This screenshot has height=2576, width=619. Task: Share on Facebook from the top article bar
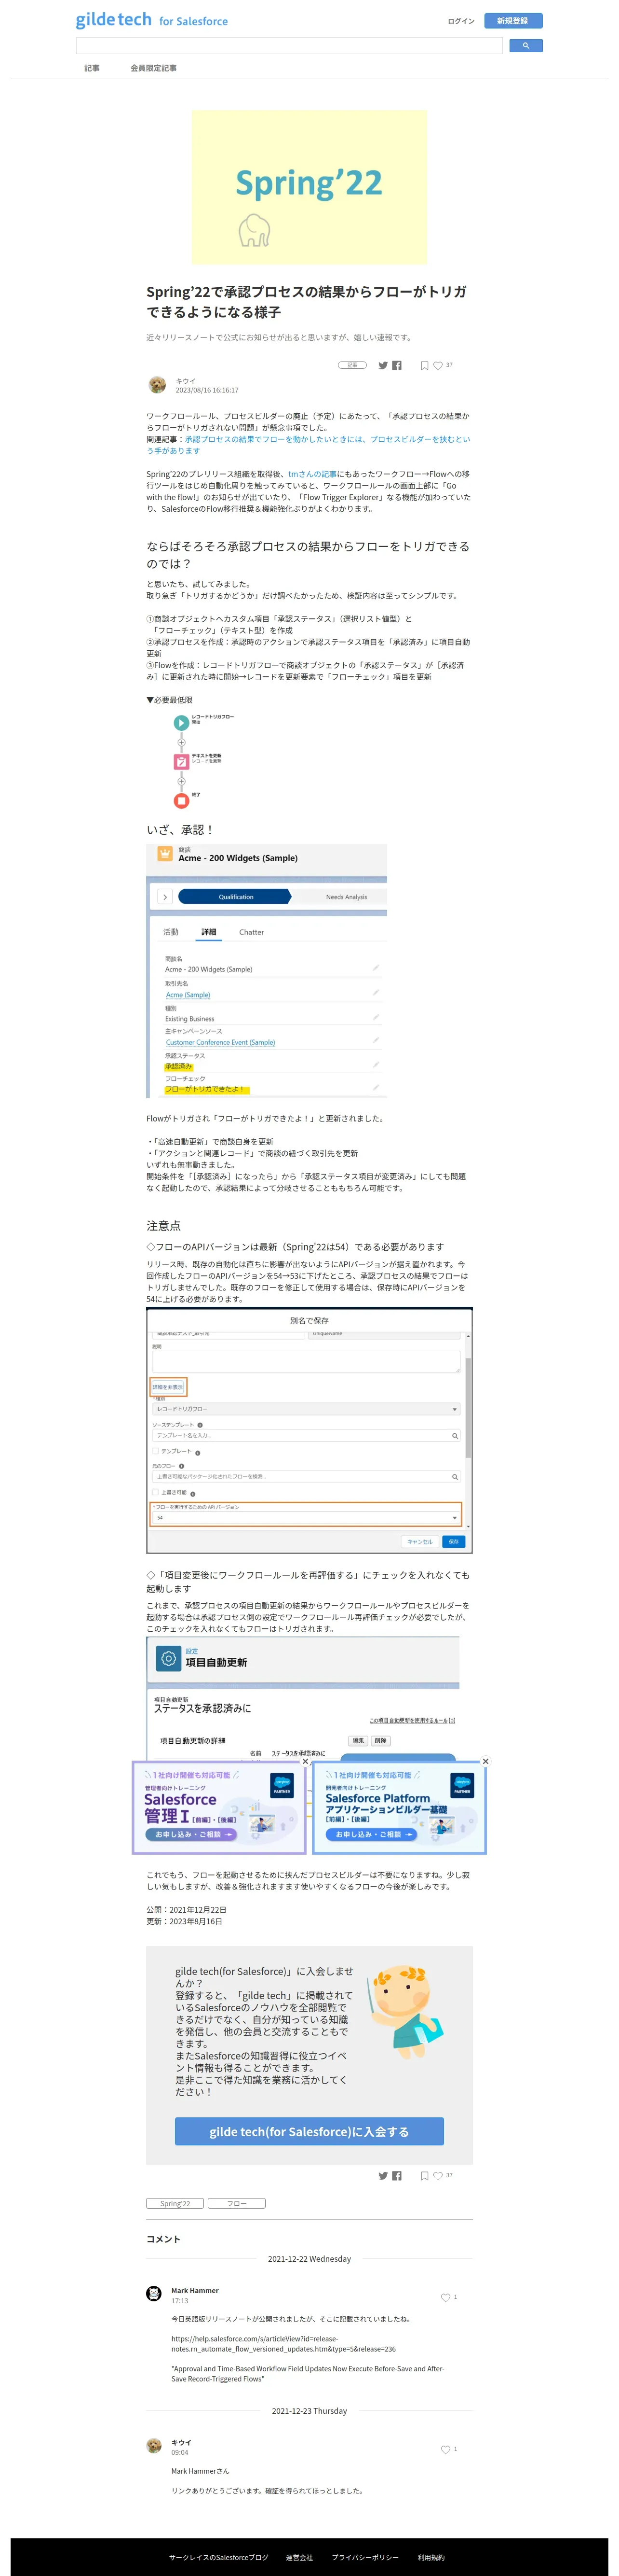click(x=396, y=365)
